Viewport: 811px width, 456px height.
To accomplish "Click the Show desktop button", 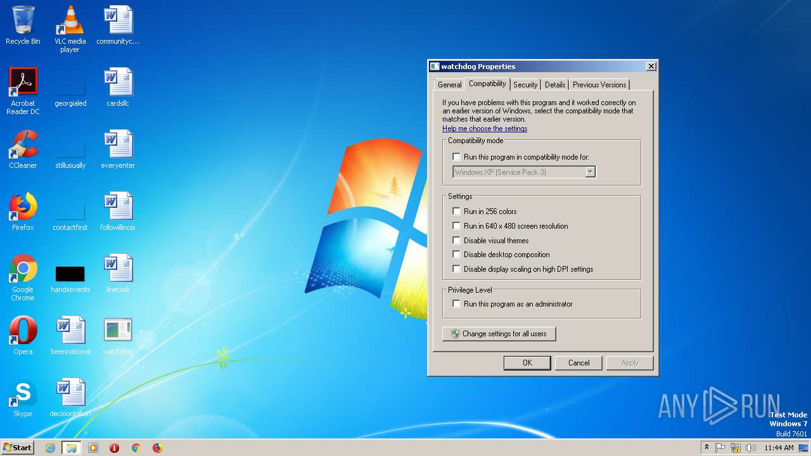I will click(804, 448).
